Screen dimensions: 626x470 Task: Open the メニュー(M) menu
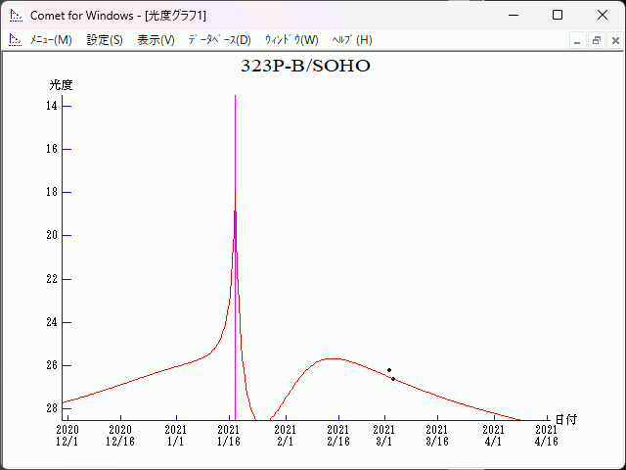click(51, 40)
